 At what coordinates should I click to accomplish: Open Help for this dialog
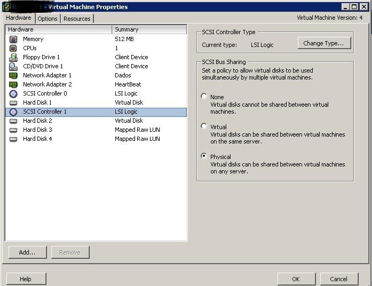point(26,279)
